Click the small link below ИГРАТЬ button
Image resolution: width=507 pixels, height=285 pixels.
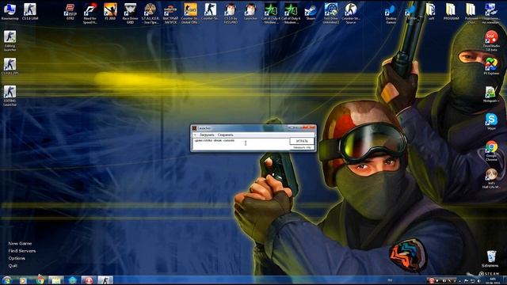pyautogui.click(x=302, y=148)
